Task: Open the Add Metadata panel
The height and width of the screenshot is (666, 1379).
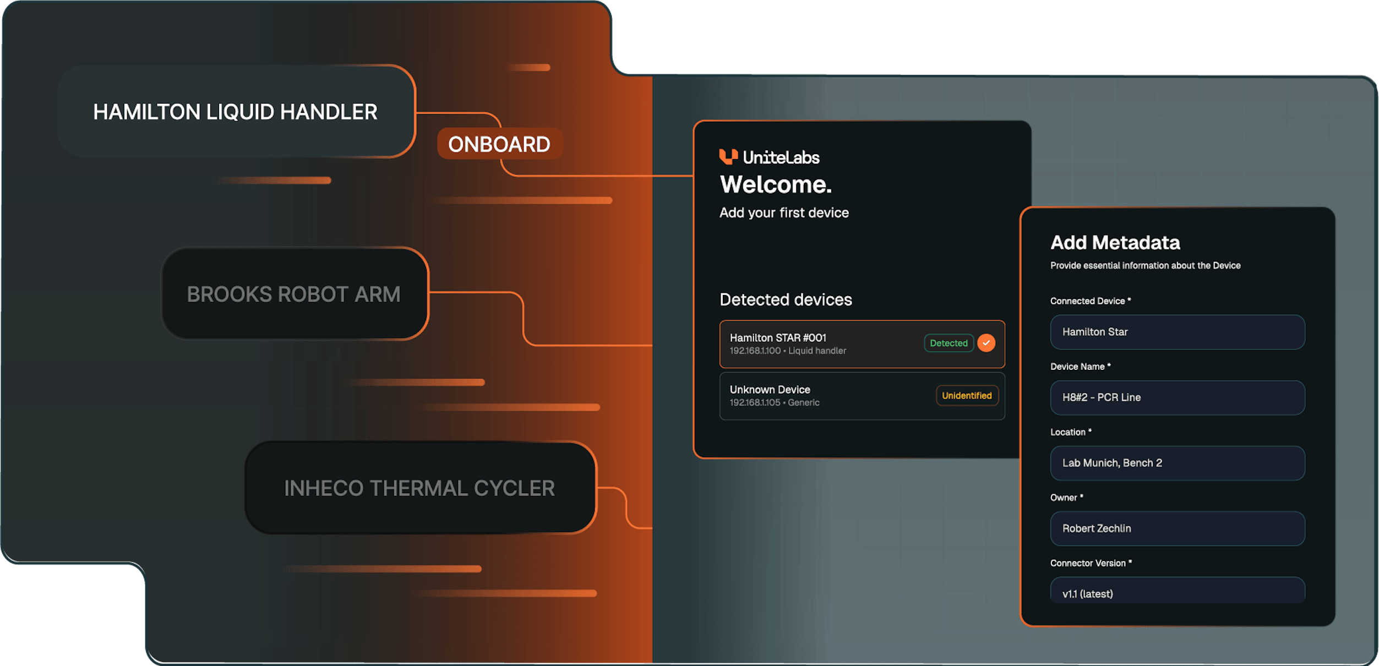Action: (x=1115, y=242)
